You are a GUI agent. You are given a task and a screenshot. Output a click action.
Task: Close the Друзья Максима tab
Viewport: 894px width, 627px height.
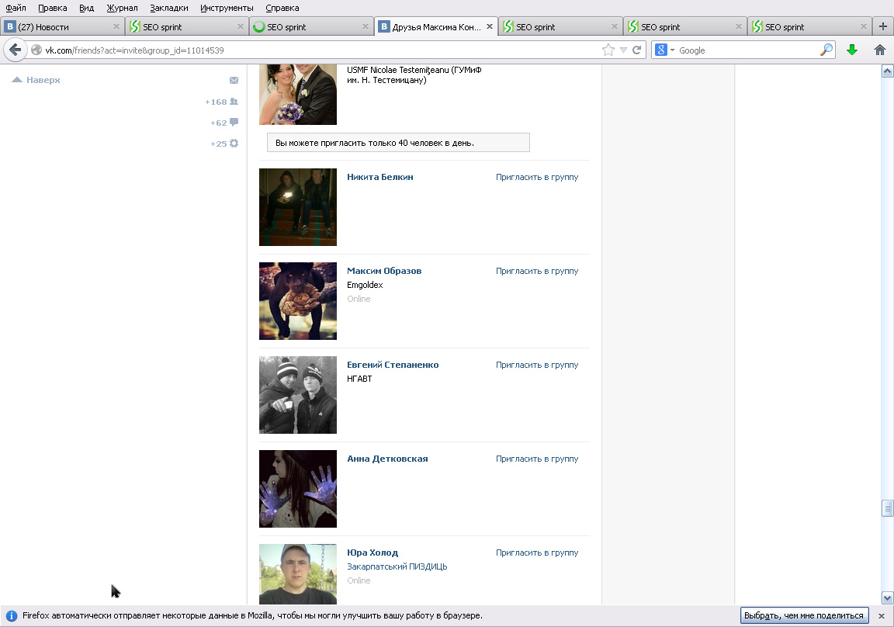tap(489, 26)
